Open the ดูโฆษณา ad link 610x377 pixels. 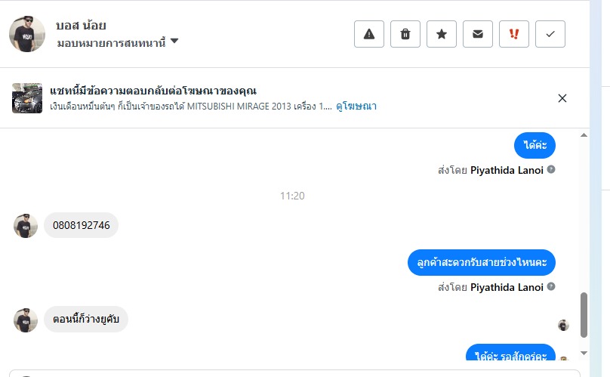(x=356, y=107)
